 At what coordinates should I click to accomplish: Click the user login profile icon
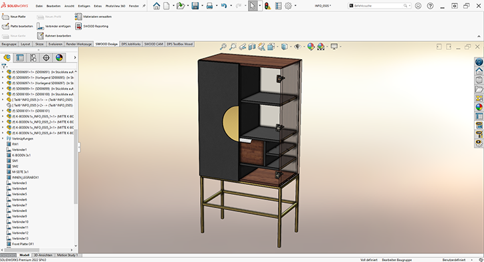[418, 5]
